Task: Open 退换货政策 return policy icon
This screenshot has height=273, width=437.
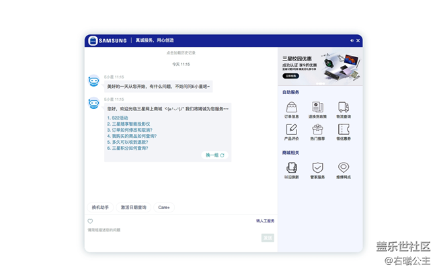Action: coord(317,108)
